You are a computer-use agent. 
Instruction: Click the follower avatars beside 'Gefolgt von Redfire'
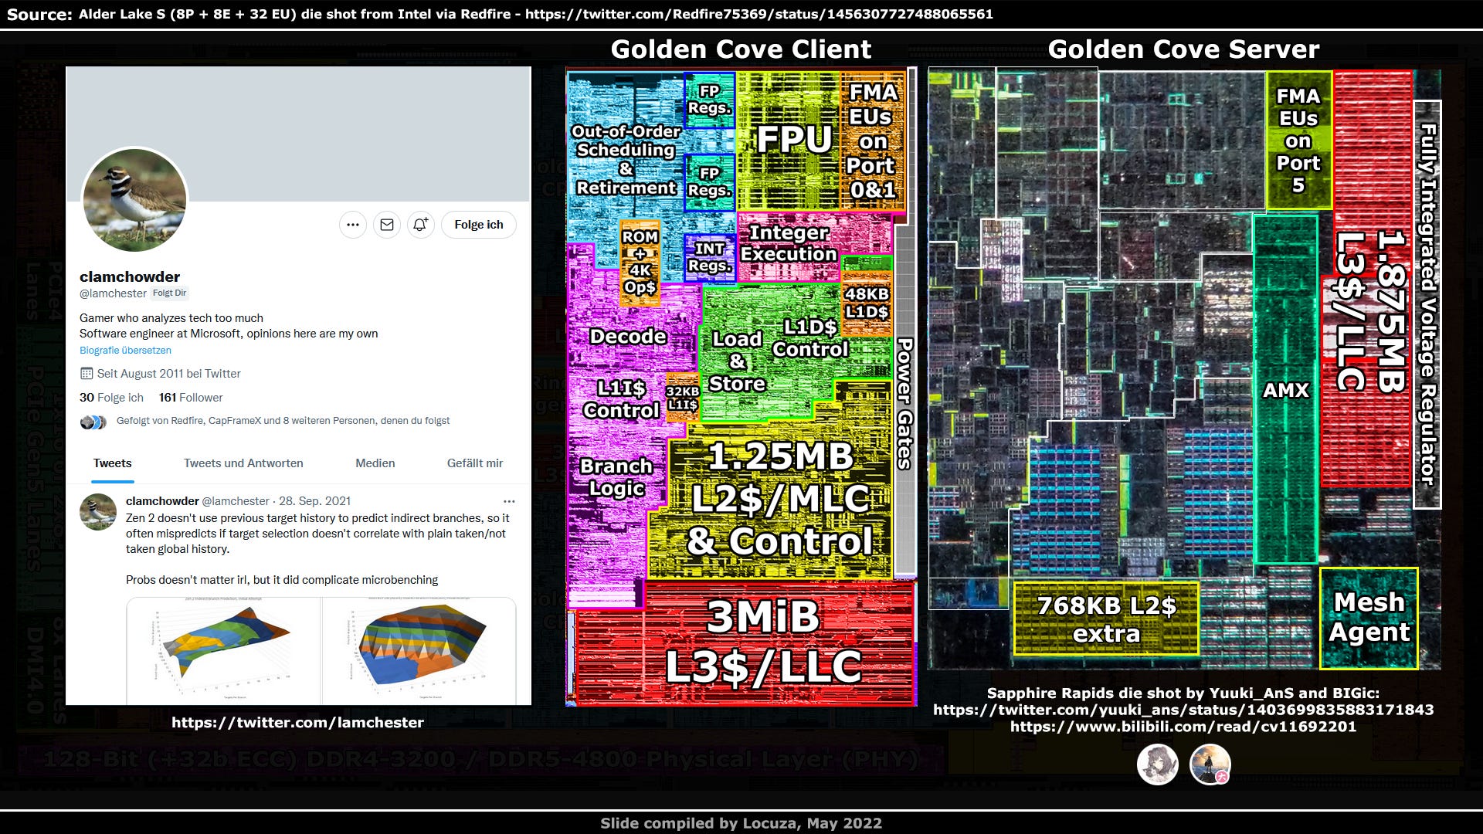(93, 421)
